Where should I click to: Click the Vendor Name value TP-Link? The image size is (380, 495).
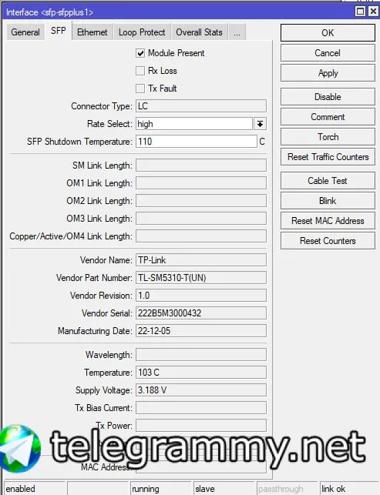click(201, 260)
